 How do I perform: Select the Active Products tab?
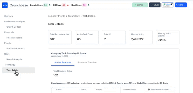tap(63, 63)
